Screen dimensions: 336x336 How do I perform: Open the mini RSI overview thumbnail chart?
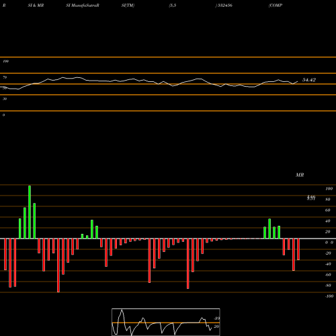[166, 322]
